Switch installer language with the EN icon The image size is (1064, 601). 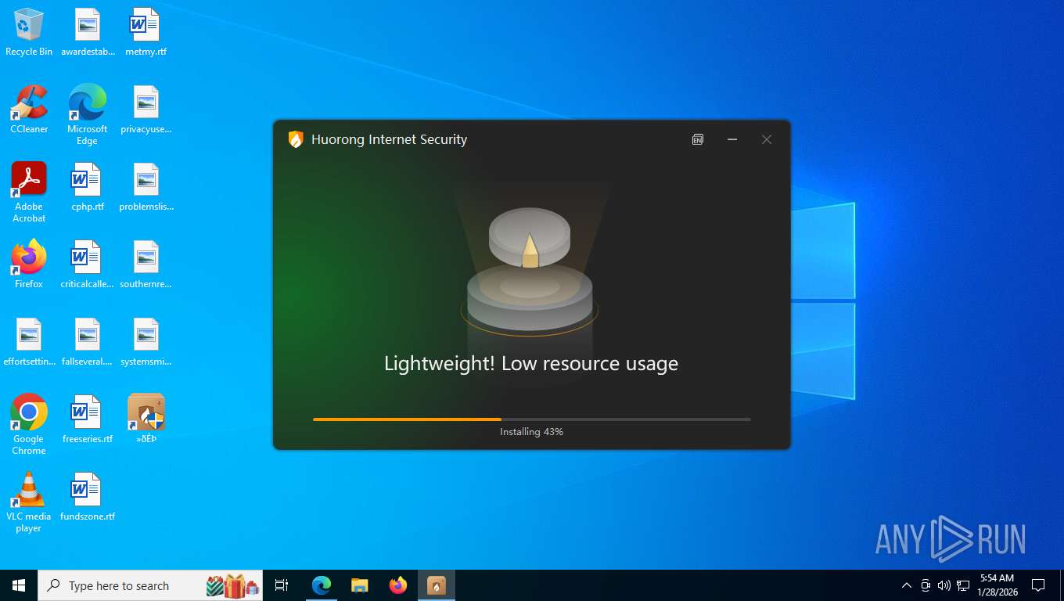pos(698,139)
